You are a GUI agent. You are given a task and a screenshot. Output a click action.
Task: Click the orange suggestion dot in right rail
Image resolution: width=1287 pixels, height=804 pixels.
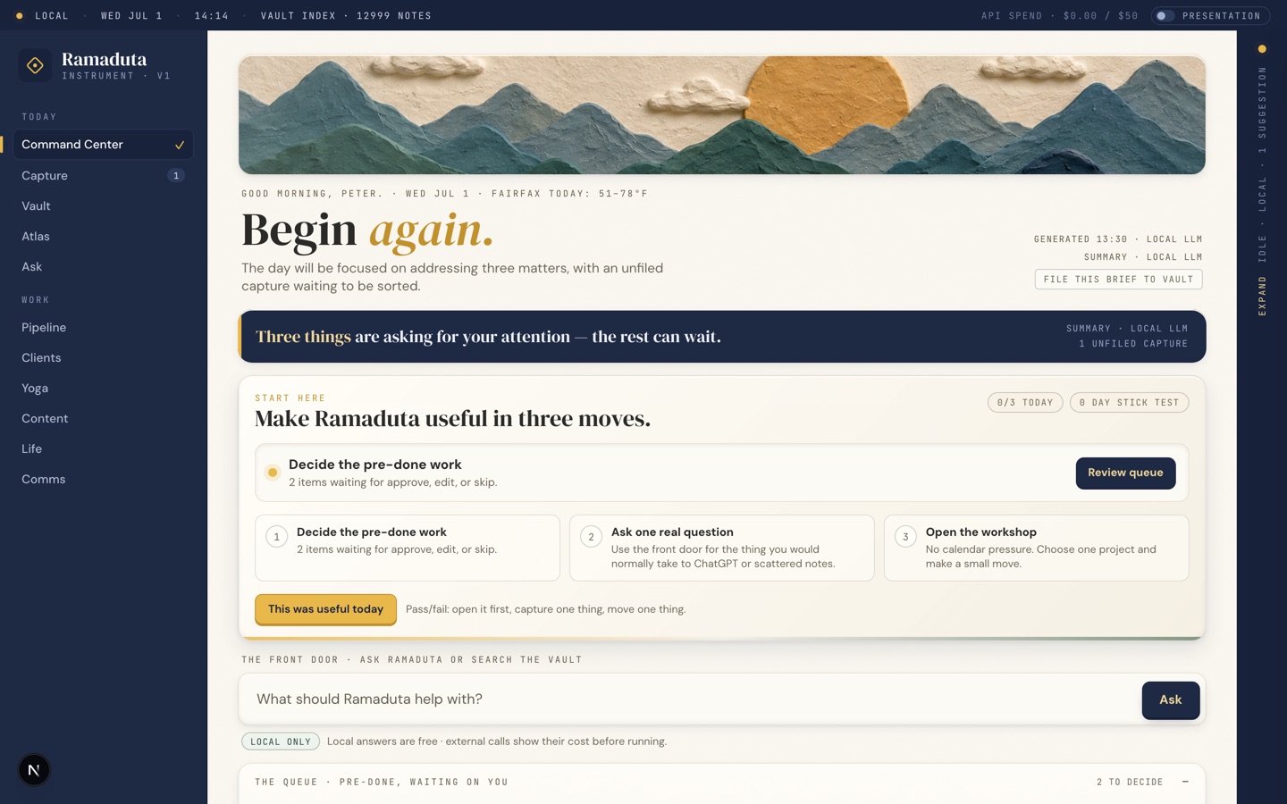tap(1262, 49)
